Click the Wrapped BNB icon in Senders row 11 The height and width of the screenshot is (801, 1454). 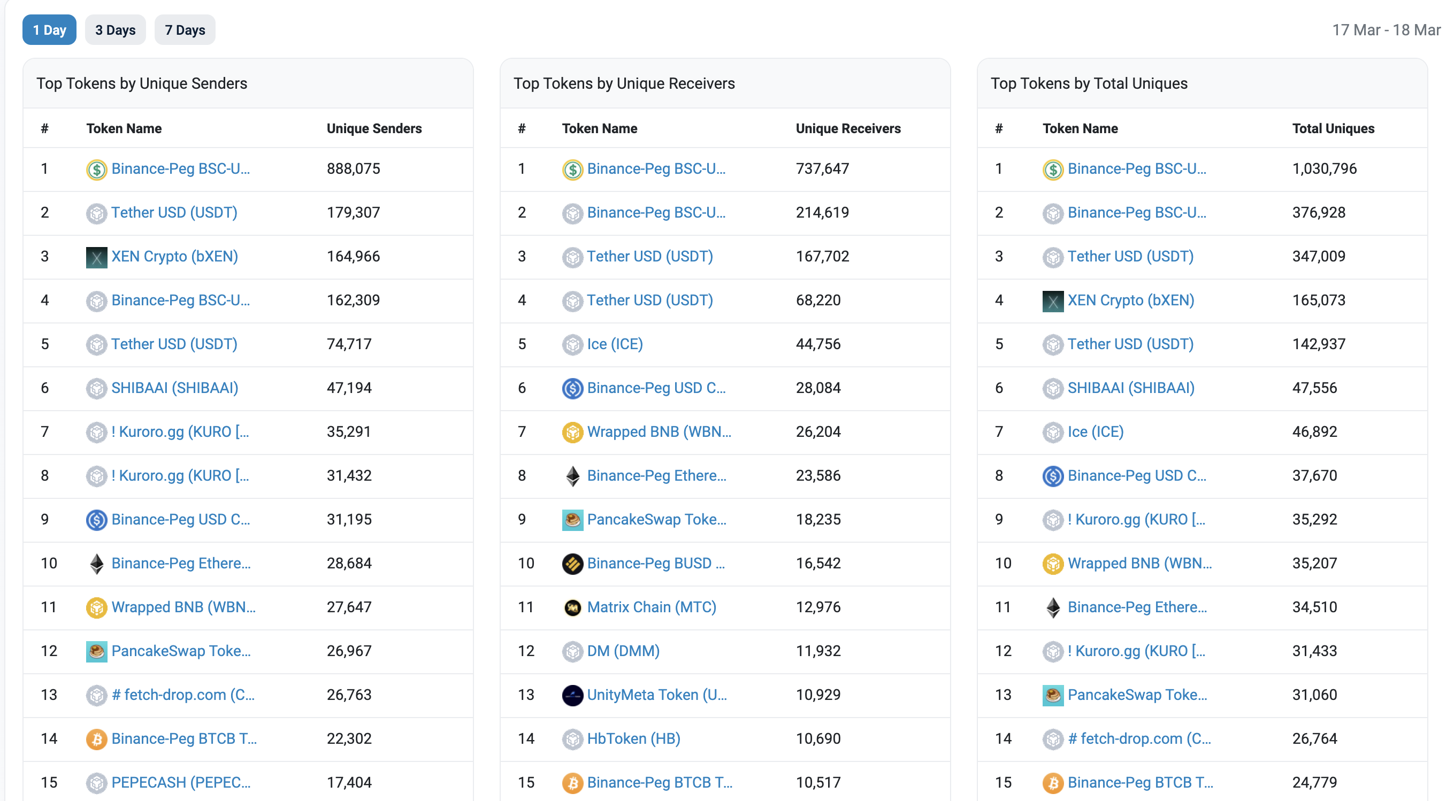point(96,607)
